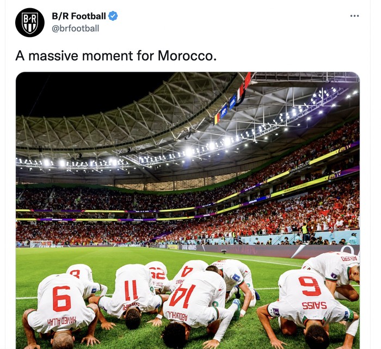Click the goal net on the pitch
Image resolution: width=381 pixels, height=349 pixels.
[x=41, y=243]
